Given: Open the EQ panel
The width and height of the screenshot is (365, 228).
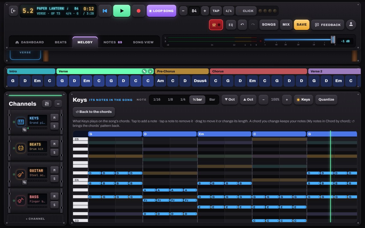Looking at the screenshot, I should tap(231, 25).
